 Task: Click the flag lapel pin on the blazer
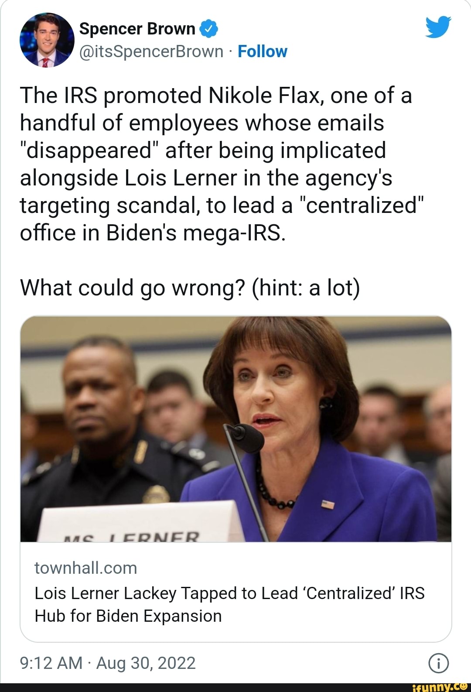(328, 504)
